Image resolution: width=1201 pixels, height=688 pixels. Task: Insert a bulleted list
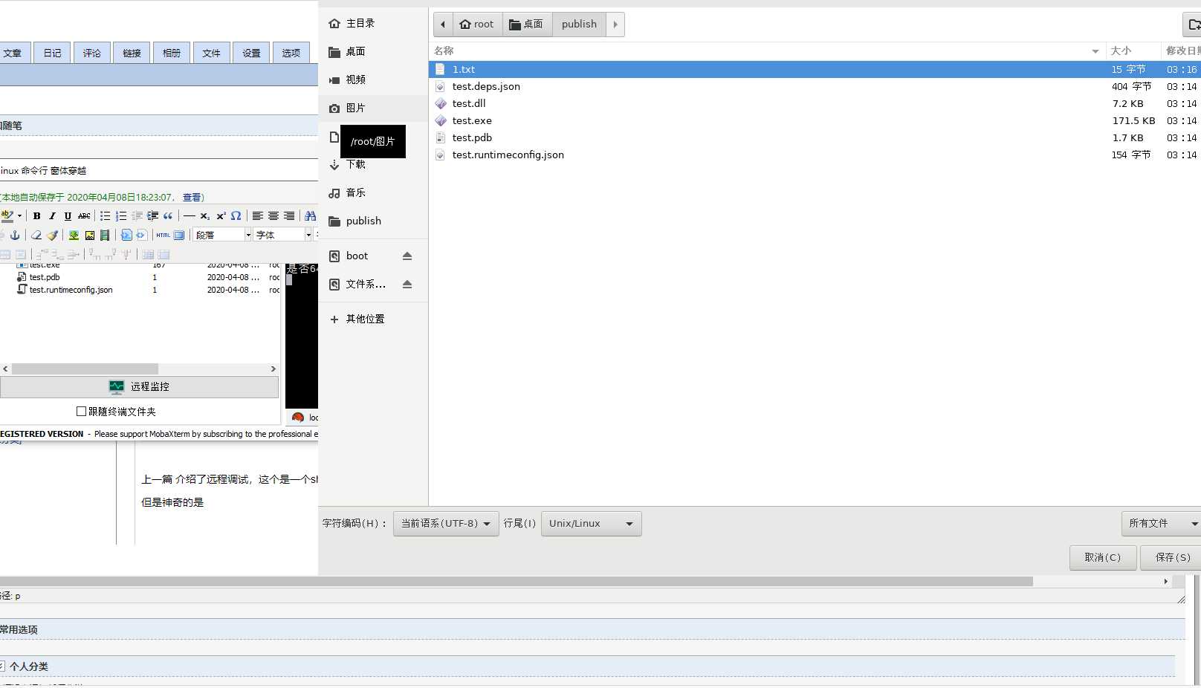[105, 216]
